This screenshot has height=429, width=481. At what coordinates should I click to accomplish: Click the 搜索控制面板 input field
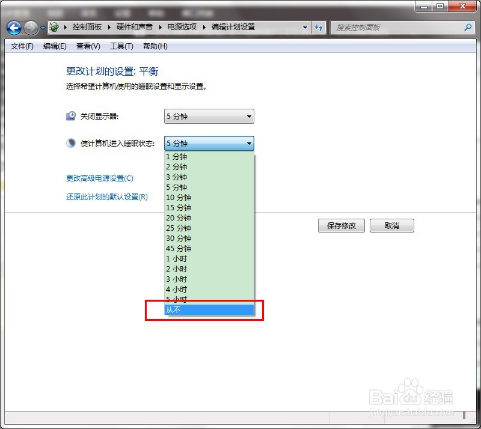[x=397, y=28]
